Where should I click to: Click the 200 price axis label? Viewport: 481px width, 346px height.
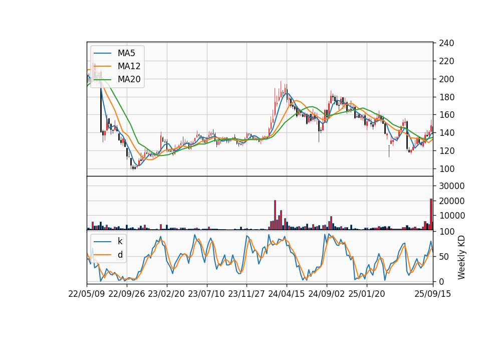(446, 79)
